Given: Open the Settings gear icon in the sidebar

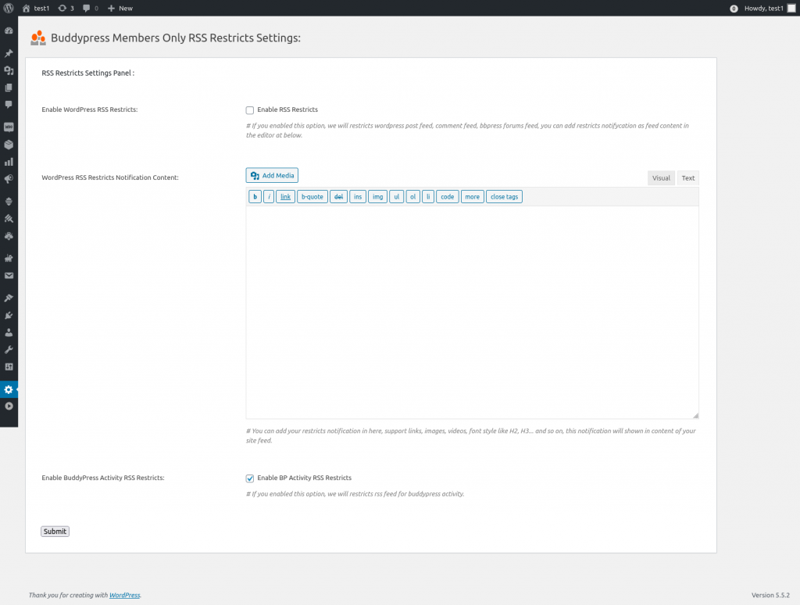Looking at the screenshot, I should point(9,388).
